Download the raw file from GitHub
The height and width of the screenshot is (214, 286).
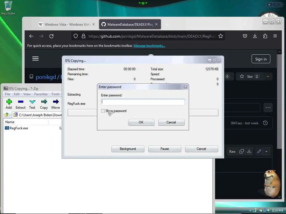point(249,151)
